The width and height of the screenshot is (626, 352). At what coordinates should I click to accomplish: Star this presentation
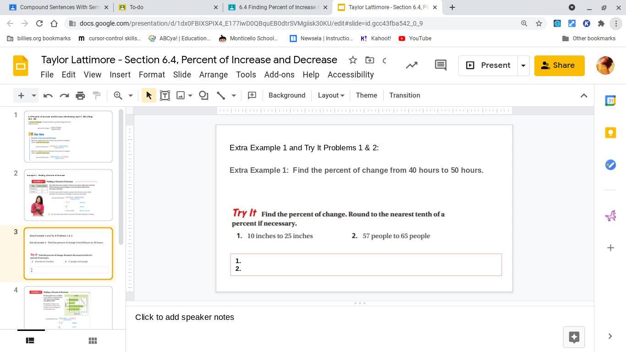[x=353, y=60]
